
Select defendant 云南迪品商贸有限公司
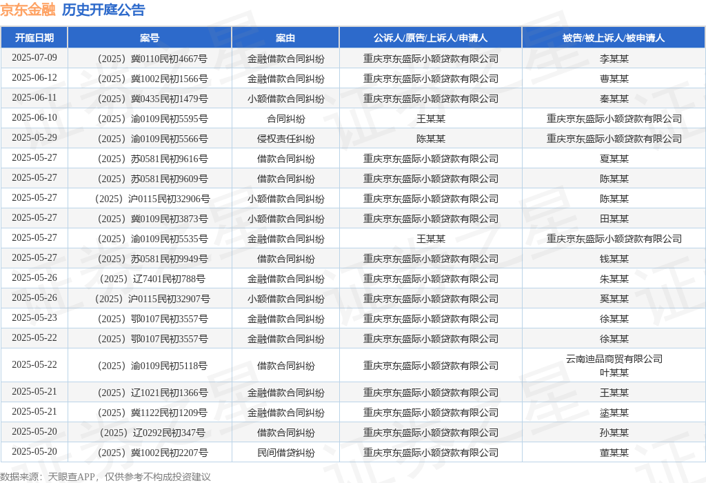(614, 359)
